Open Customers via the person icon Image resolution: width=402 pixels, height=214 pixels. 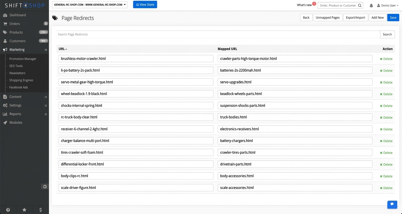point(5,41)
